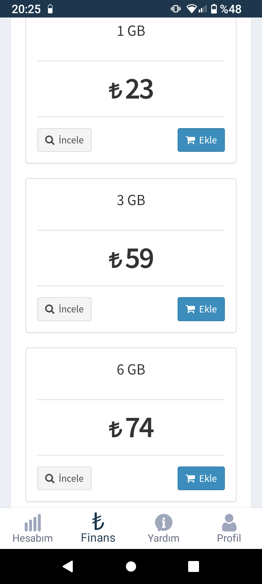Tap the Profil person icon
The height and width of the screenshot is (584, 262).
point(229,523)
